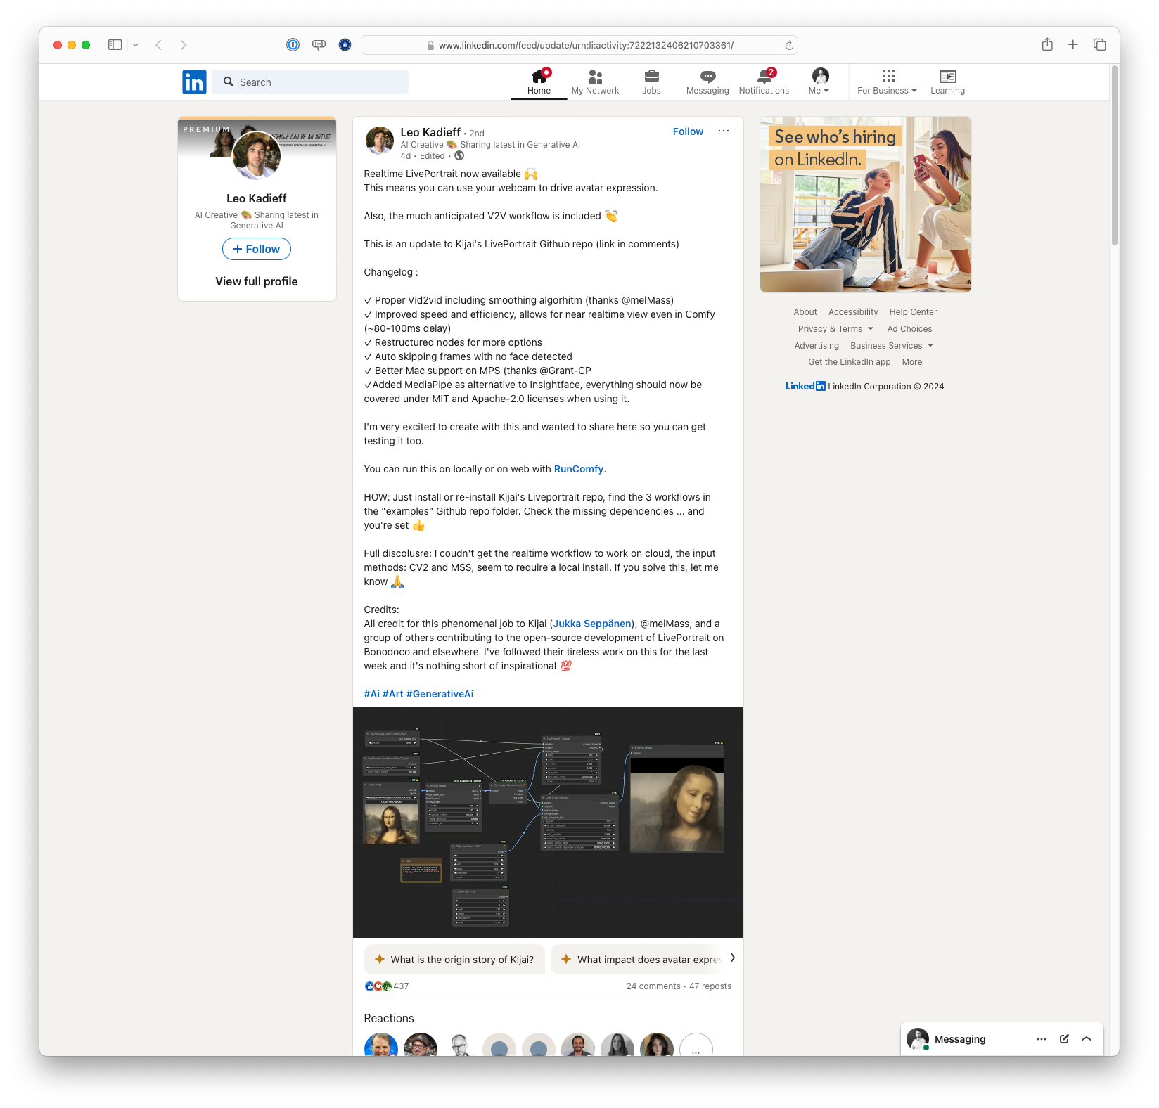Click the Safari share icon
Screen dimensions: 1159x1108
coord(1047,45)
